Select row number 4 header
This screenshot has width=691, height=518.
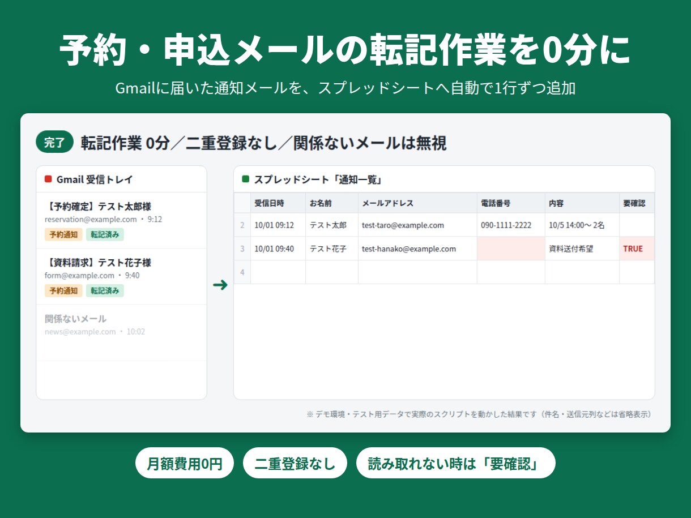coord(242,272)
